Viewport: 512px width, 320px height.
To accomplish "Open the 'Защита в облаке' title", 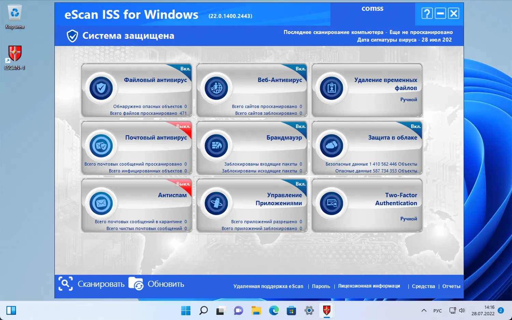I will [x=393, y=138].
